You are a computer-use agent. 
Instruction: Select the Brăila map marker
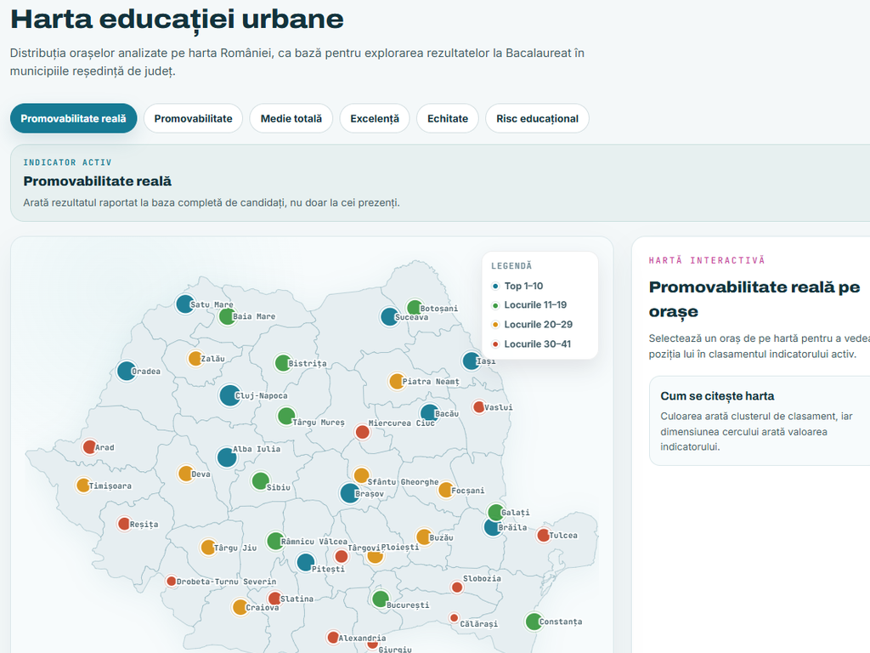point(492,527)
